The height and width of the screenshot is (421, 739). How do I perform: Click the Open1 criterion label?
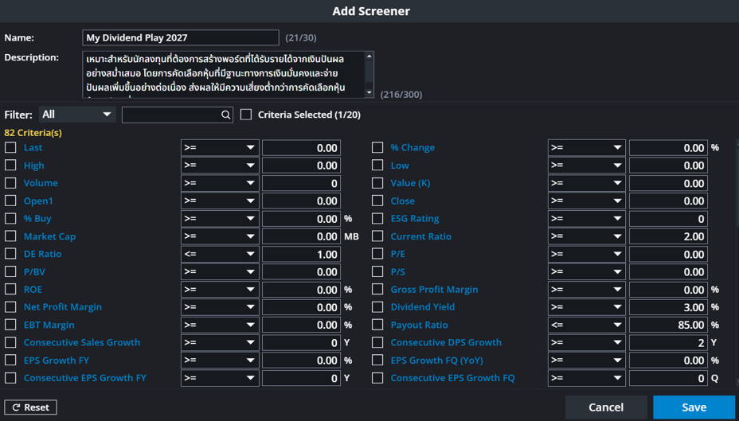click(x=38, y=201)
